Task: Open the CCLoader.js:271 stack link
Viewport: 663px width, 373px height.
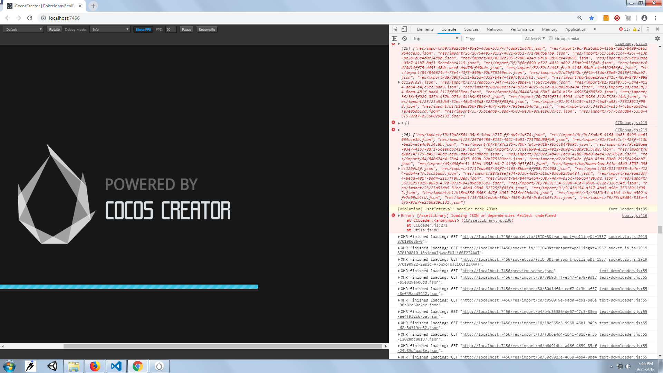Action: point(430,226)
